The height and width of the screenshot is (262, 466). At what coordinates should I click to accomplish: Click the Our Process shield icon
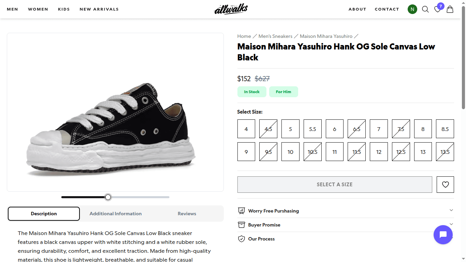(242, 239)
